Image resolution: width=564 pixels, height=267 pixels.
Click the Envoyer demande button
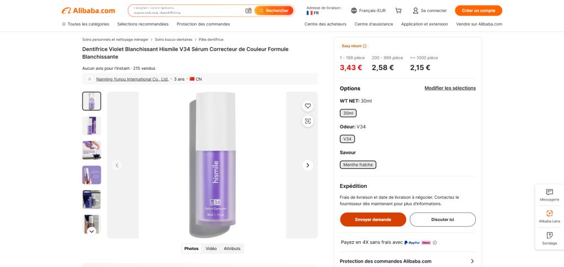click(373, 219)
